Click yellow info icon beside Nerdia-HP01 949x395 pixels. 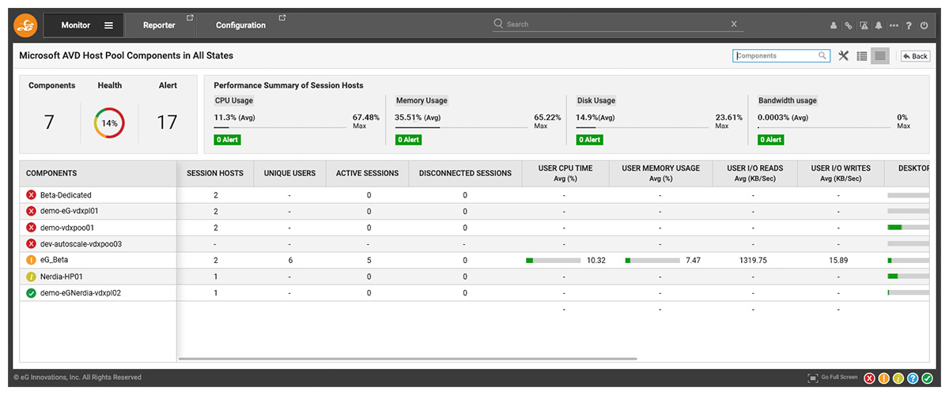pos(31,276)
